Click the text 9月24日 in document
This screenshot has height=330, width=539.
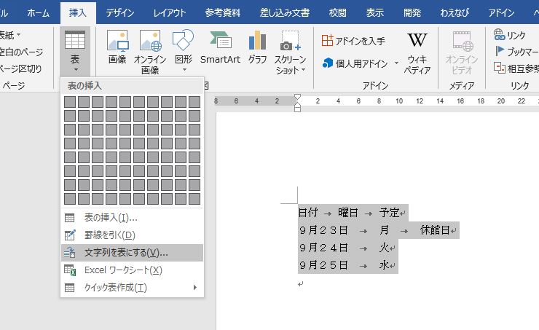(x=323, y=248)
